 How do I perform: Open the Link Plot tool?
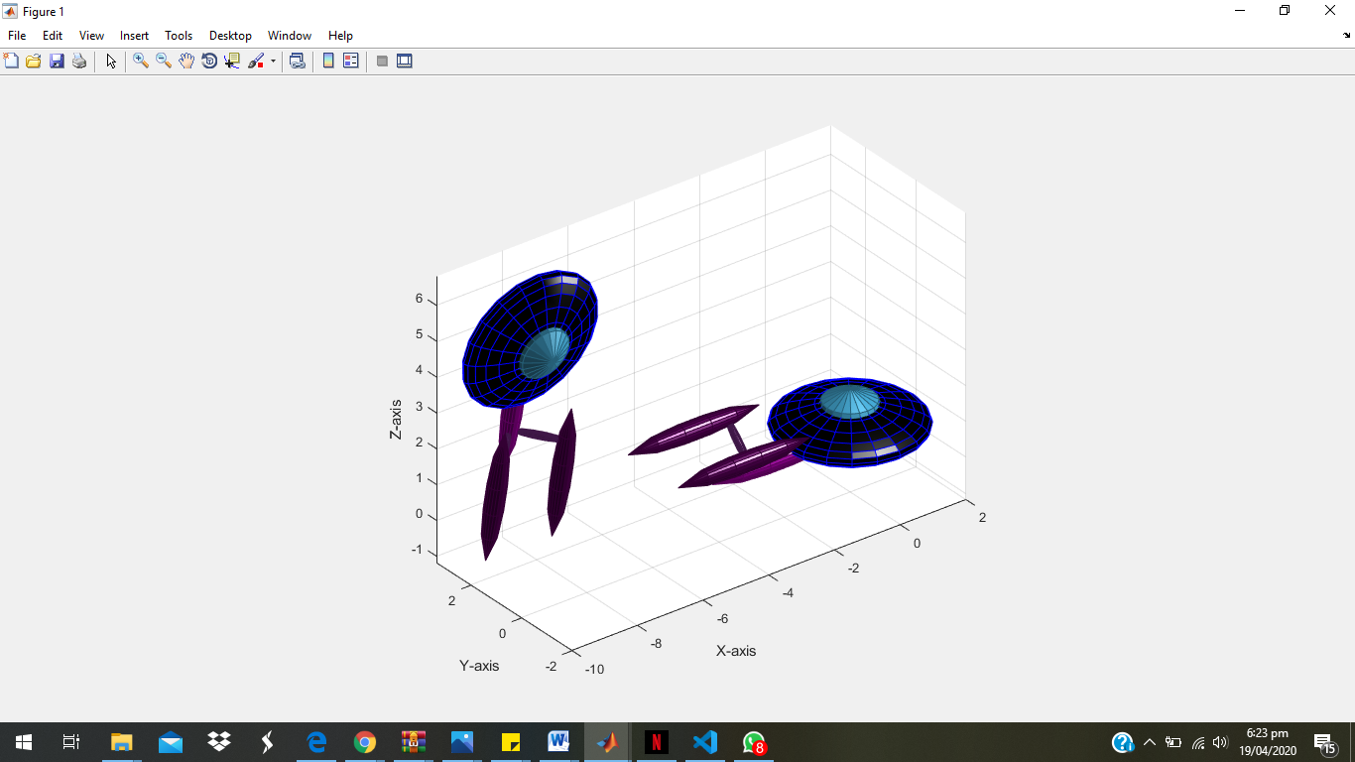(297, 61)
